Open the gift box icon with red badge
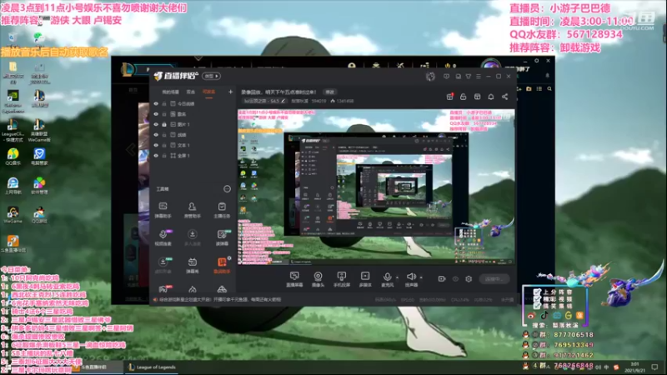This screenshot has height=375, width=667. (449, 97)
